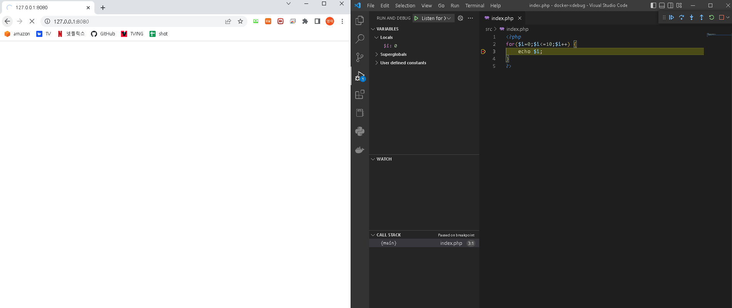
Task: Toggle the Chrome side panel
Action: click(x=317, y=22)
